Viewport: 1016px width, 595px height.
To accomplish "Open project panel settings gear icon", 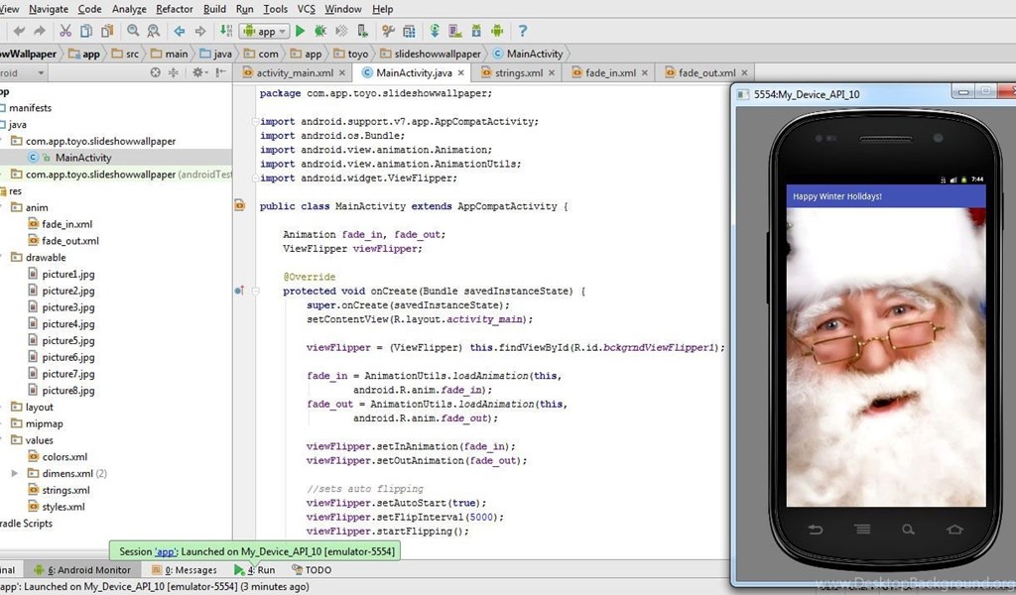I will (x=197, y=72).
